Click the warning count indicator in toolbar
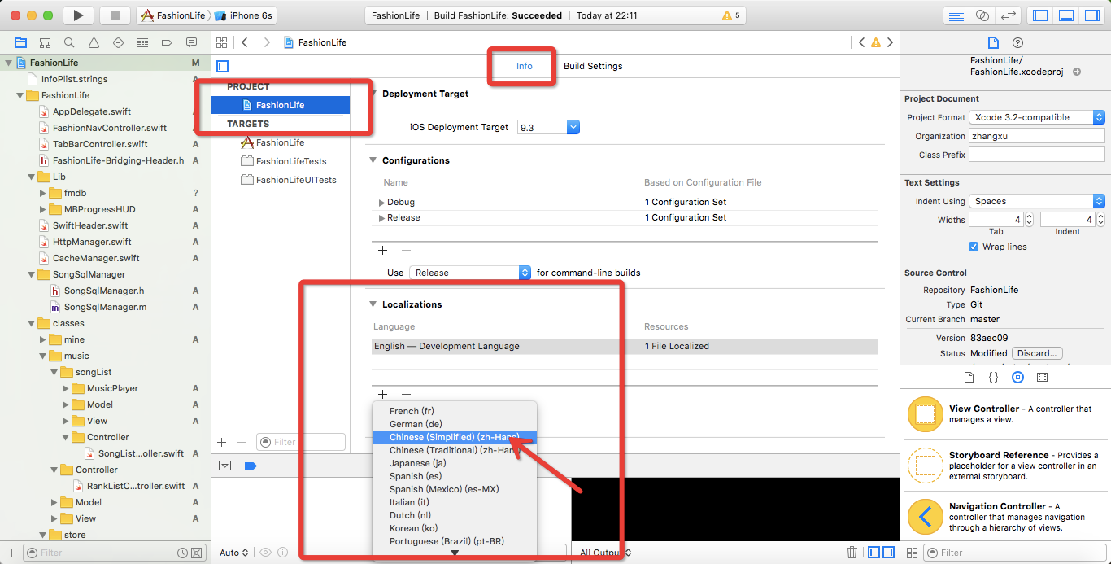The image size is (1111, 564). click(x=731, y=15)
